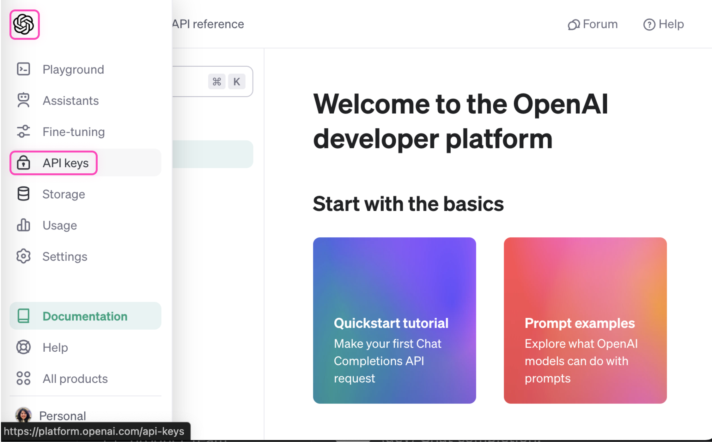
Task: Click the Assistants people icon
Action: pyautogui.click(x=23, y=100)
